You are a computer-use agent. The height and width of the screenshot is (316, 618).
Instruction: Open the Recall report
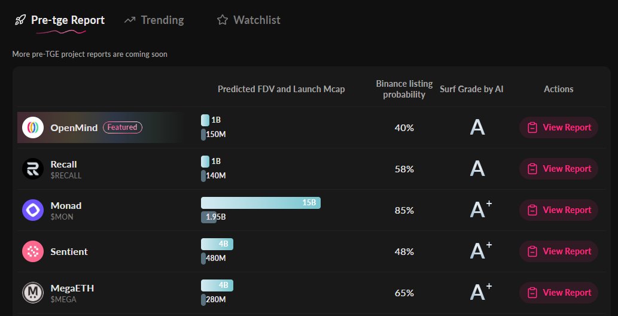[x=559, y=169]
